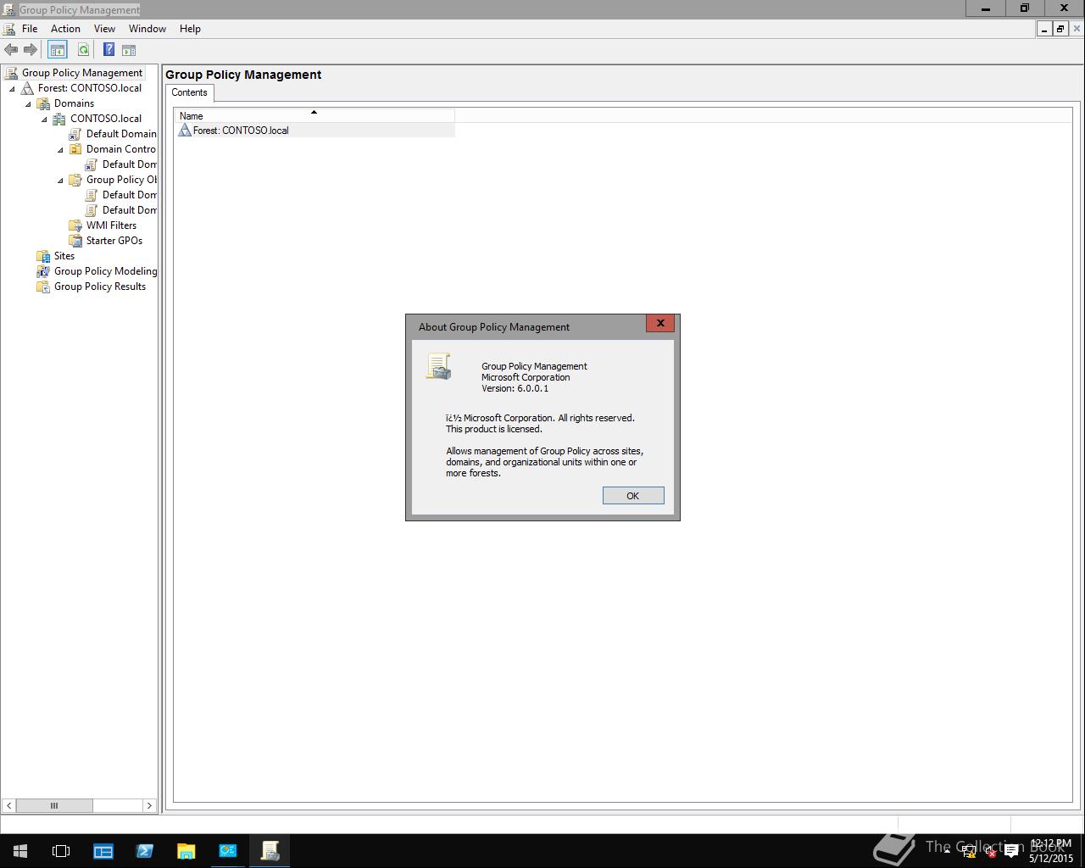Open Help via the blue question-mark icon
The image size is (1085, 868).
pyautogui.click(x=108, y=50)
